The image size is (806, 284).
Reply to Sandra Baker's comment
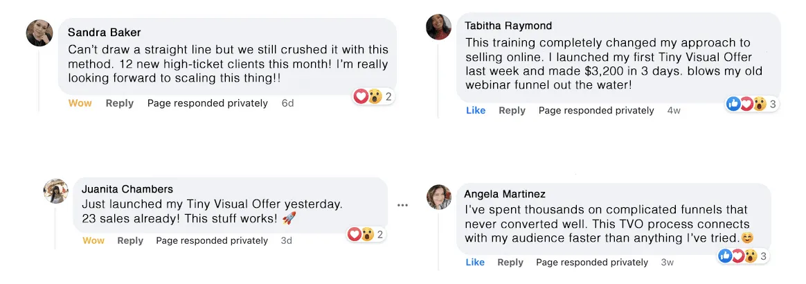coord(119,103)
